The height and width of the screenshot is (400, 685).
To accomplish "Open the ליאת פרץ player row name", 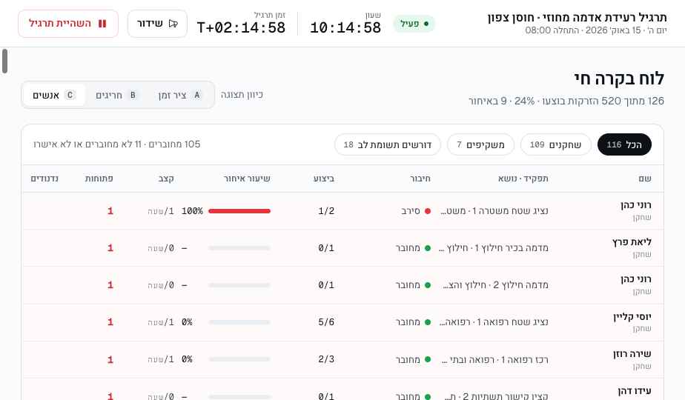I will pos(632,242).
